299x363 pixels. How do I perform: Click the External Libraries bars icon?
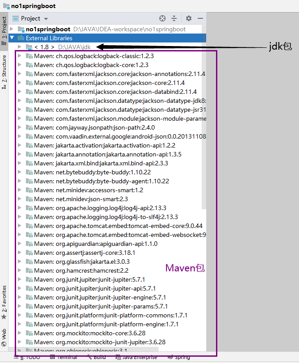(x=21, y=38)
